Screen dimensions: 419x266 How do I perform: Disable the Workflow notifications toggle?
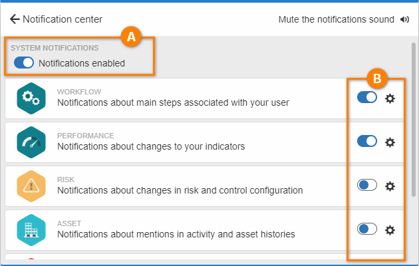[x=367, y=97]
